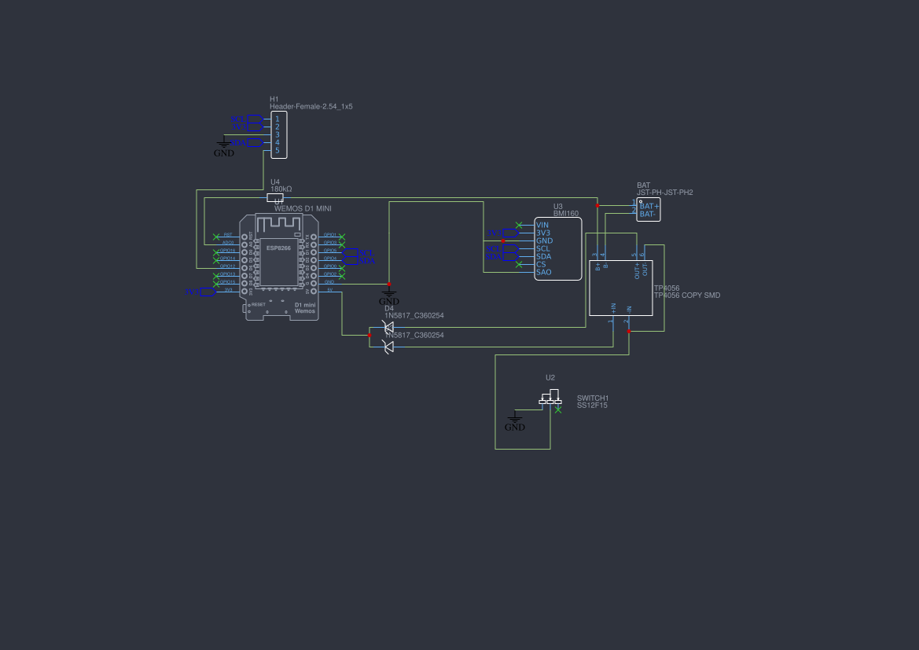919x650 pixels.
Task: Select the upper 1N5817 diode D4 symbol
Action: (388, 326)
